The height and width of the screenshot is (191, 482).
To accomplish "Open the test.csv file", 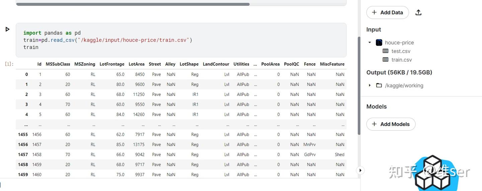I will (401, 51).
